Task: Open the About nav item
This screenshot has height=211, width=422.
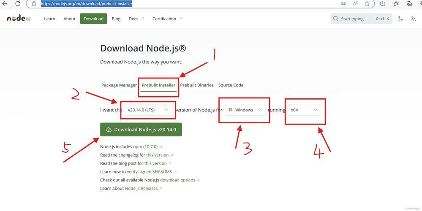Action: (69, 19)
